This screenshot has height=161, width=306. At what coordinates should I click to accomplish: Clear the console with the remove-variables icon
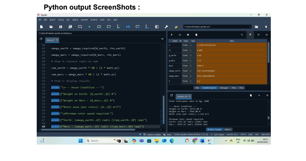(x=251, y=95)
